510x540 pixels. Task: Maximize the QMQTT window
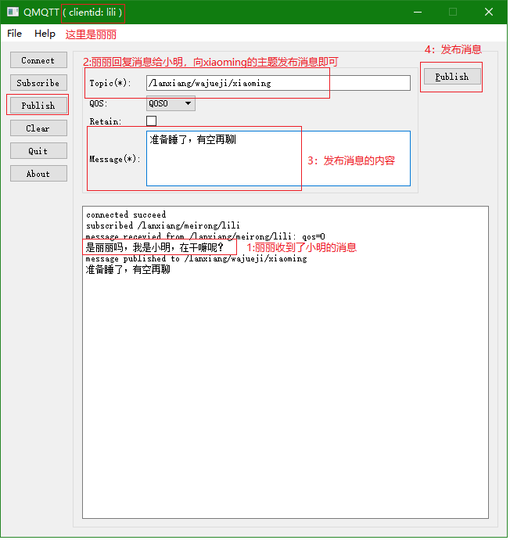pos(453,12)
